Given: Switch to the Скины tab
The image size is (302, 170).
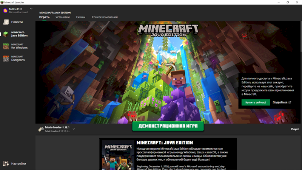Looking at the screenshot, I should coord(80,17).
